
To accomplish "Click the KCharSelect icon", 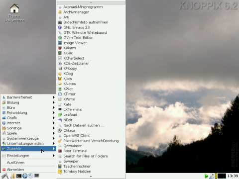I will (x=60, y=58).
